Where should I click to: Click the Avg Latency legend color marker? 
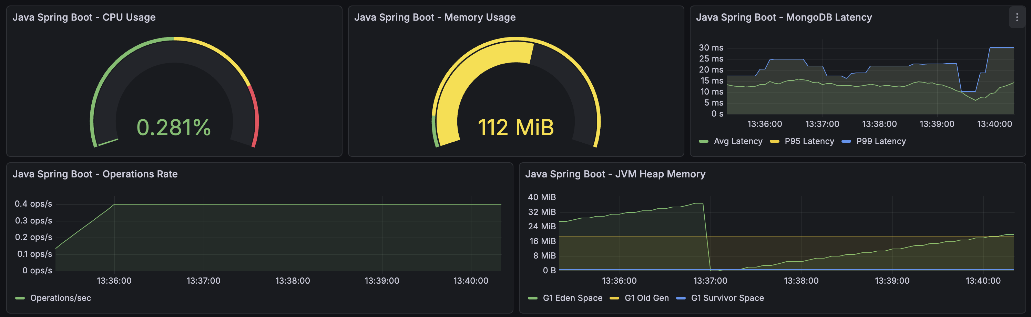tap(704, 141)
